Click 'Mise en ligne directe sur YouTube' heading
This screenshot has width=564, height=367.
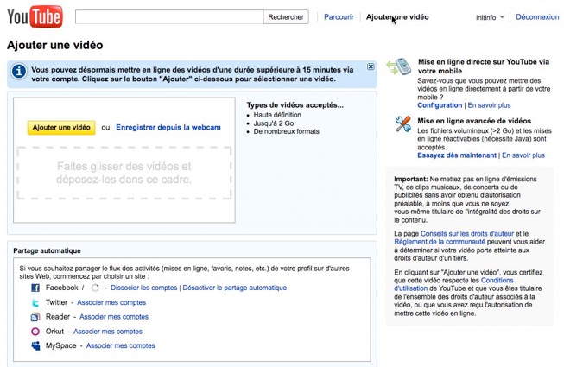click(484, 66)
